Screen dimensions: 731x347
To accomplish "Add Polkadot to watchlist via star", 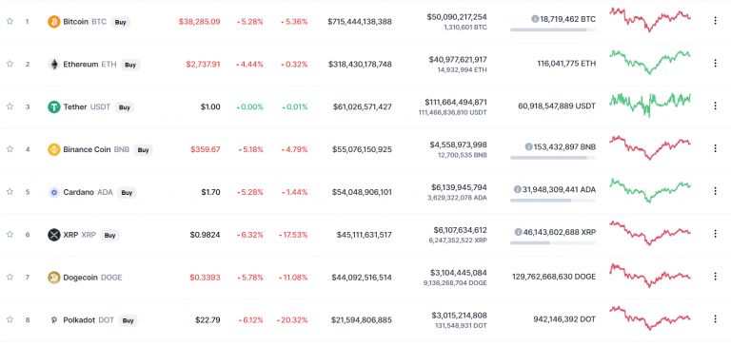I will [10, 319].
